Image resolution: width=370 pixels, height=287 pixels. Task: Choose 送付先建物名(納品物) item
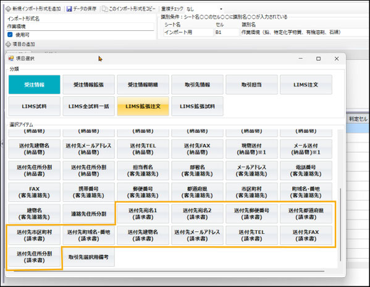(35, 149)
